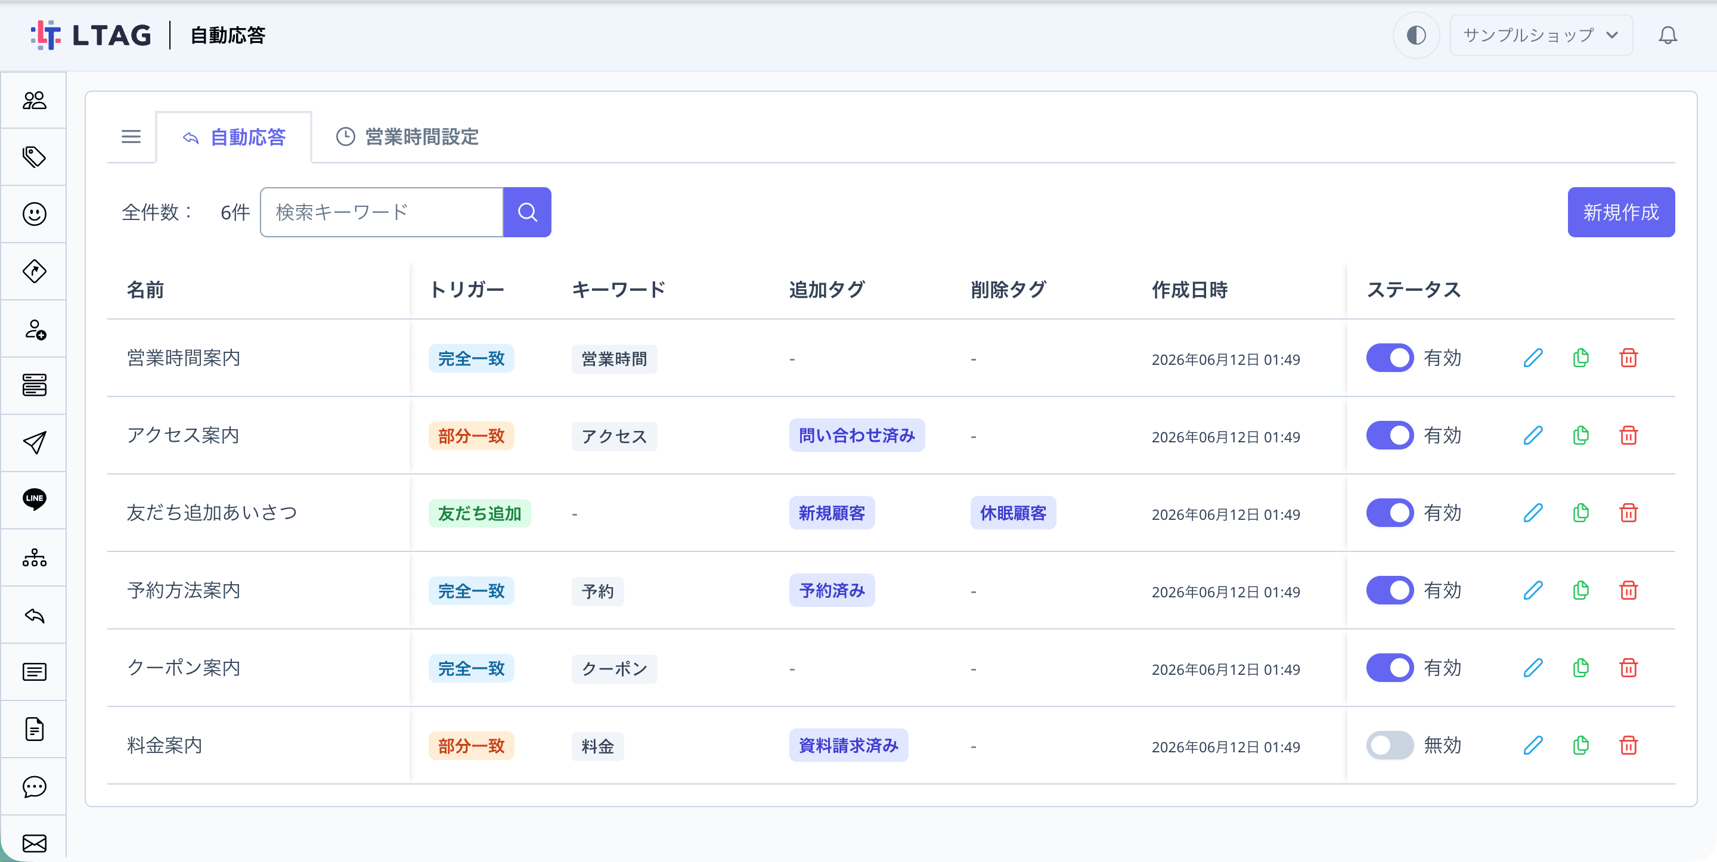The height and width of the screenshot is (862, 1717).
Task: Expand the hamburger menu beside the tabs
Action: pyautogui.click(x=131, y=137)
